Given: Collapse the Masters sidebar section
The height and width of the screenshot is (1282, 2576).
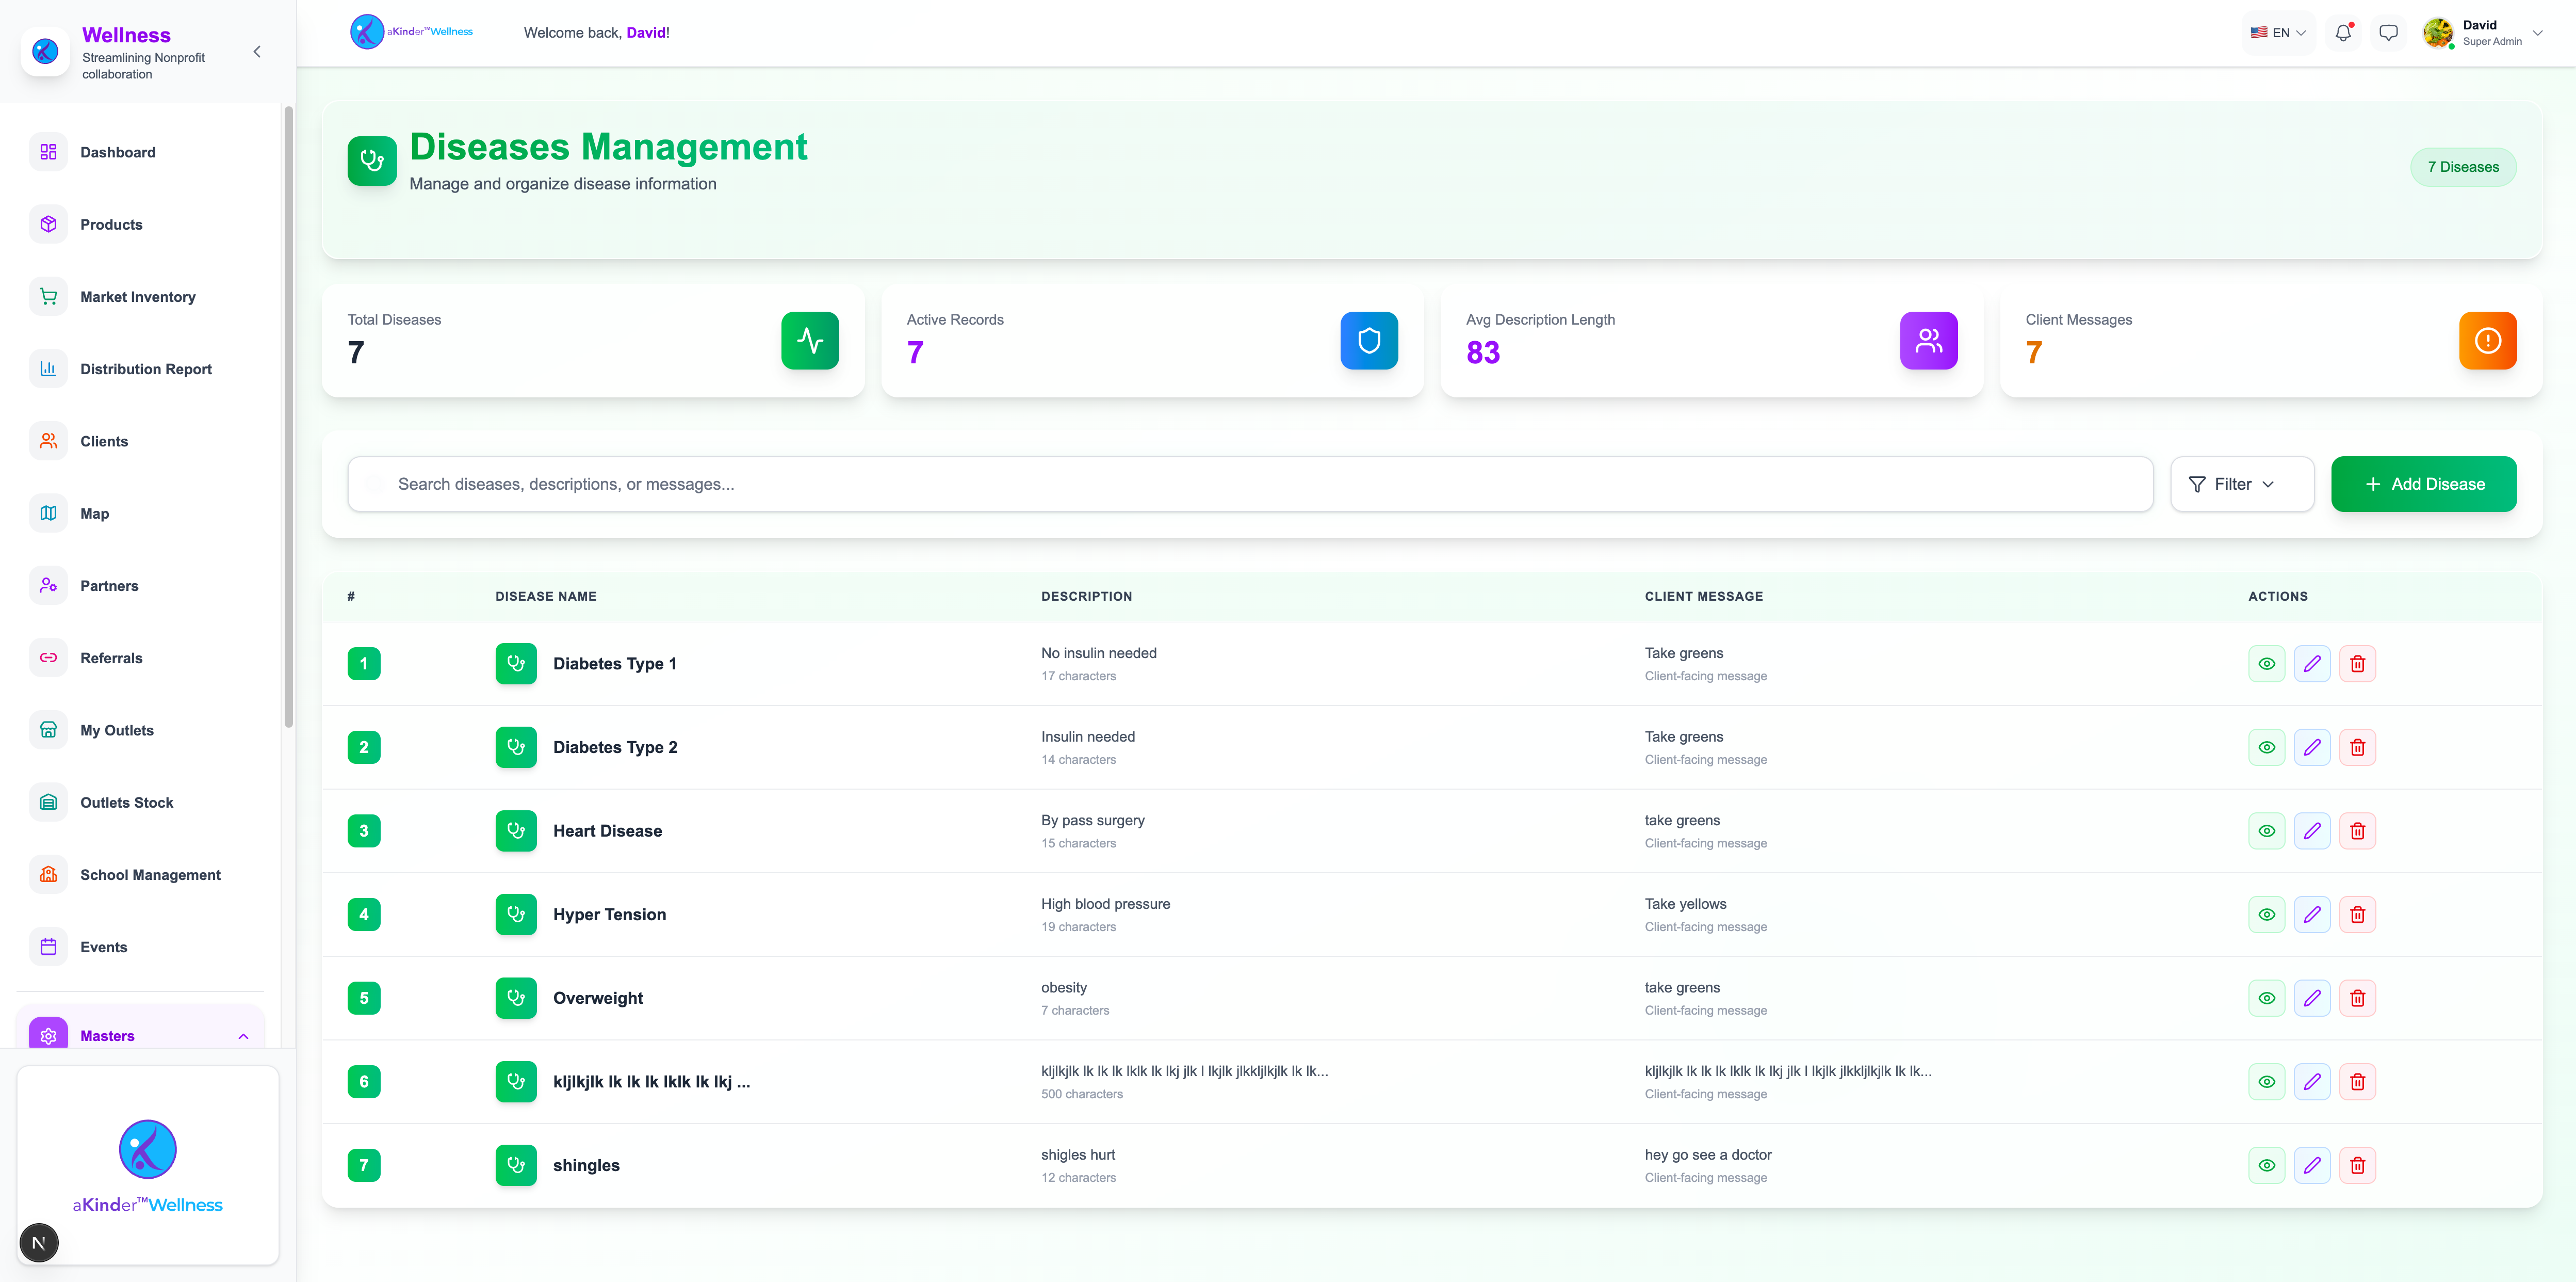Looking at the screenshot, I should pyautogui.click(x=243, y=1036).
